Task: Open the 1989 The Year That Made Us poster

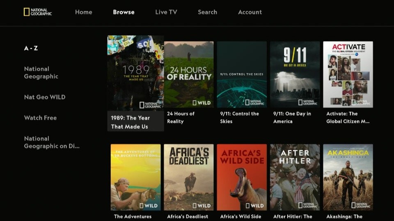Action: (136, 73)
